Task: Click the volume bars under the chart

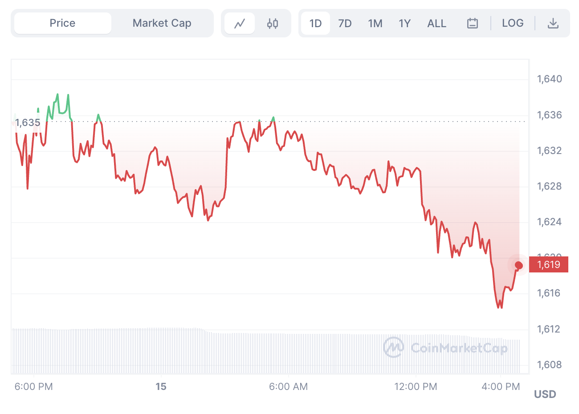Action: (x=266, y=351)
